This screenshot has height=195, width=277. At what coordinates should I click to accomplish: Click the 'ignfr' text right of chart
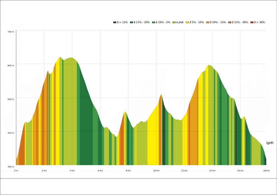coord(270,143)
